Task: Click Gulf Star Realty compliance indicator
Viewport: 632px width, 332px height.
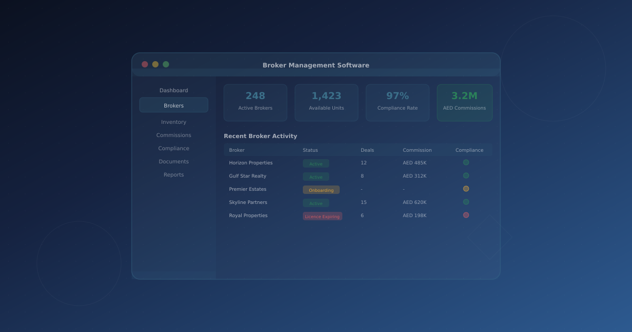Action: click(466, 175)
